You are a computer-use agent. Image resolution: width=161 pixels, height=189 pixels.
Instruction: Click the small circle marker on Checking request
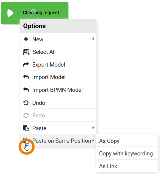(x=33, y=11)
